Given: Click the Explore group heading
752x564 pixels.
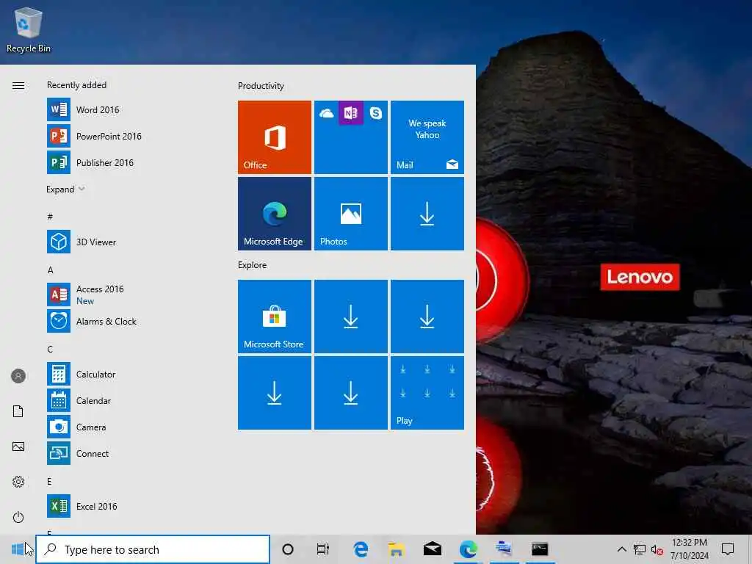Looking at the screenshot, I should tap(253, 264).
